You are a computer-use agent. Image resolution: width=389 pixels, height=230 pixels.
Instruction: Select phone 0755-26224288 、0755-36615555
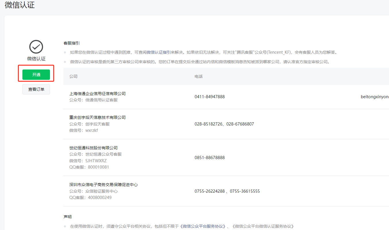click(227, 191)
